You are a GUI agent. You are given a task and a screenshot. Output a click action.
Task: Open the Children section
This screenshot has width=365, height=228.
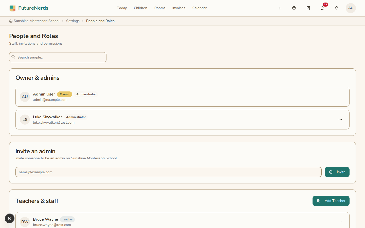pyautogui.click(x=140, y=8)
